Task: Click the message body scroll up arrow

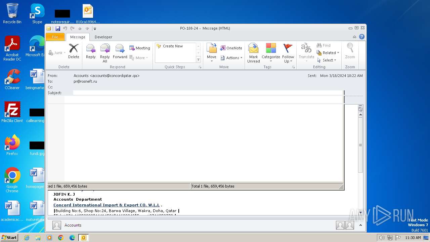Action: (x=360, y=115)
